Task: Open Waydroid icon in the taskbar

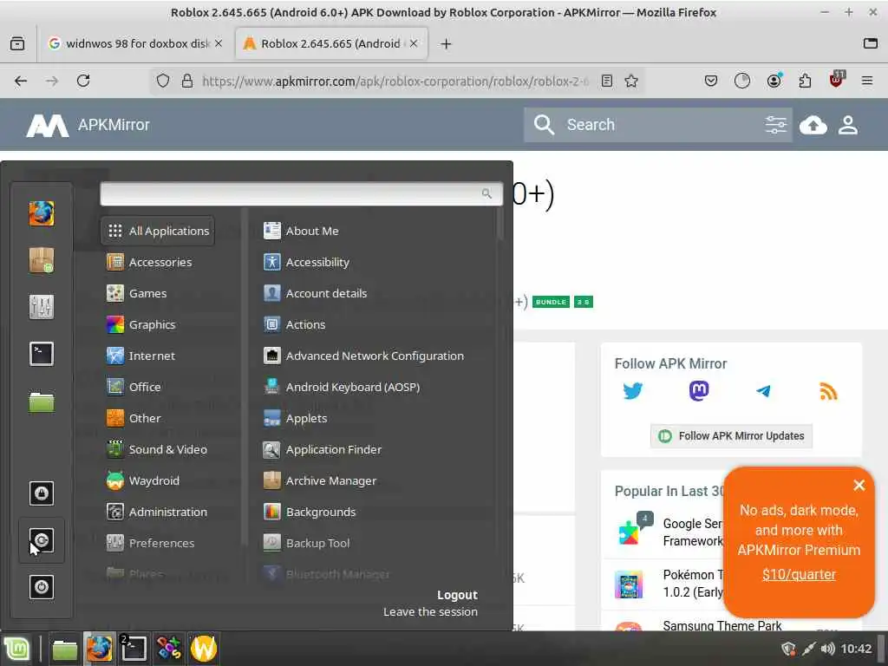Action: pyautogui.click(x=203, y=649)
